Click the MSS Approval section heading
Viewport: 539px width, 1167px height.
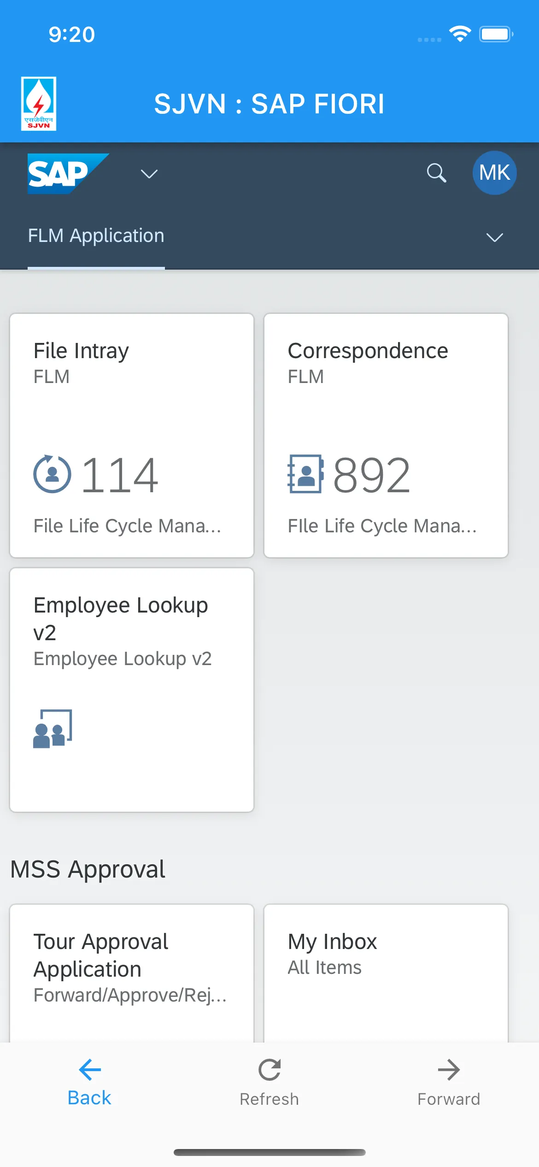pyautogui.click(x=88, y=869)
